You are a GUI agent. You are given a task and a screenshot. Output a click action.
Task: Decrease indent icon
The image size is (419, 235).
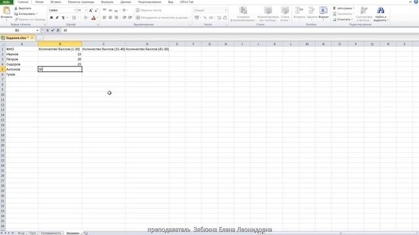(x=124, y=18)
